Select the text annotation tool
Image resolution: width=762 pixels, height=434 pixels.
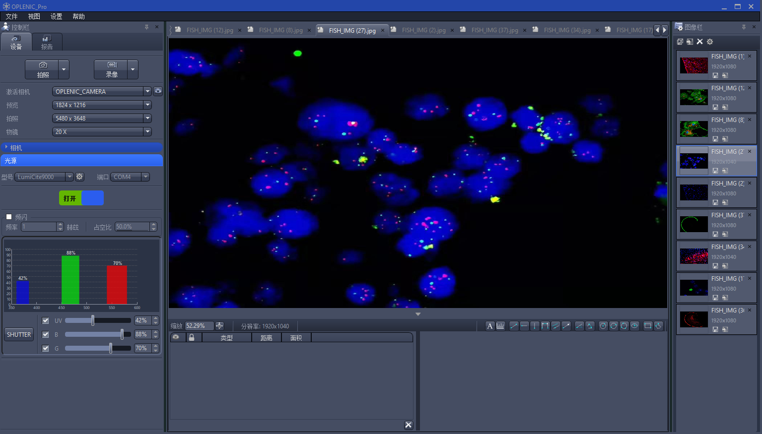[490, 326]
